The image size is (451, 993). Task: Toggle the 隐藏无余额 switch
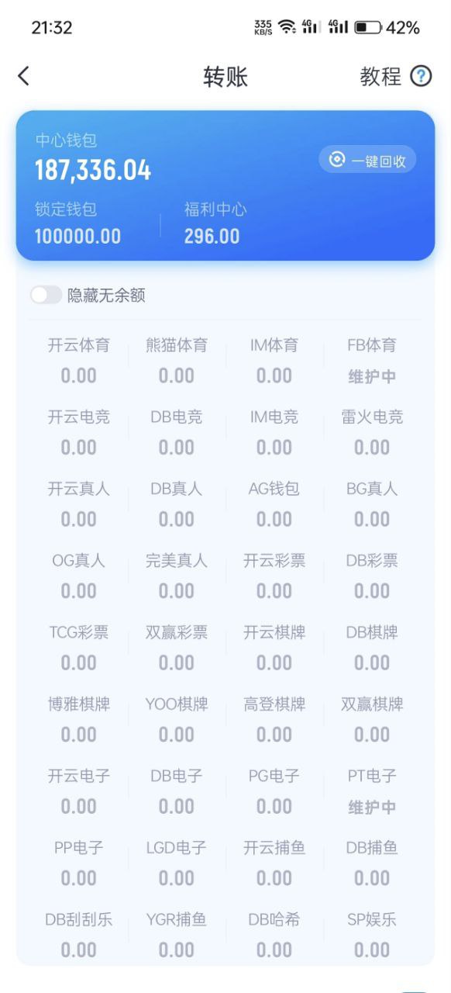(x=46, y=295)
